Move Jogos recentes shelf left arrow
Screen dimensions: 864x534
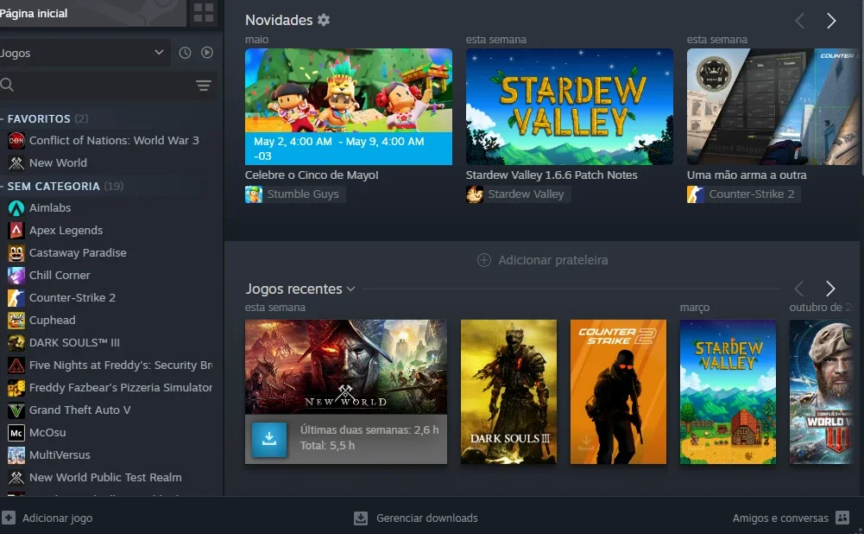pos(799,289)
